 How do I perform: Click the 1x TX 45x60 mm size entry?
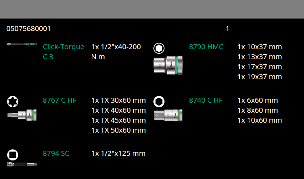[118, 120]
